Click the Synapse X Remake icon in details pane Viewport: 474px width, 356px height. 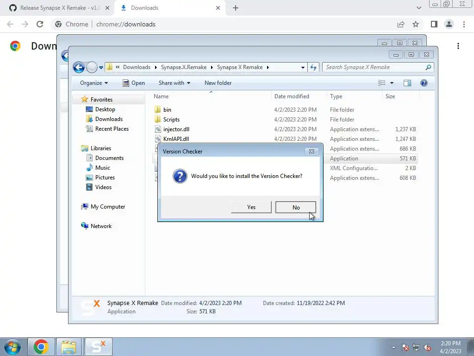pyautogui.click(x=90, y=307)
